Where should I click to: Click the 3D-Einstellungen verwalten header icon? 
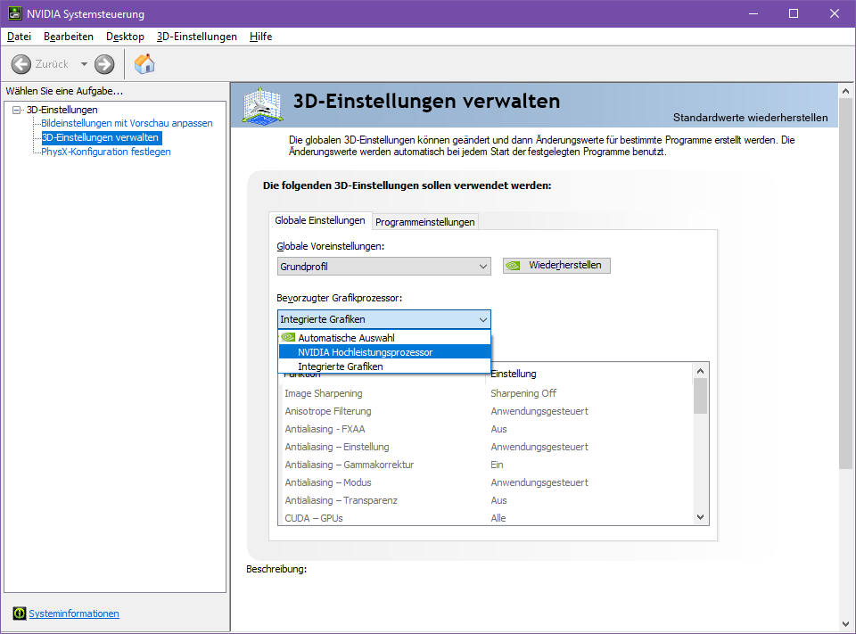click(262, 105)
